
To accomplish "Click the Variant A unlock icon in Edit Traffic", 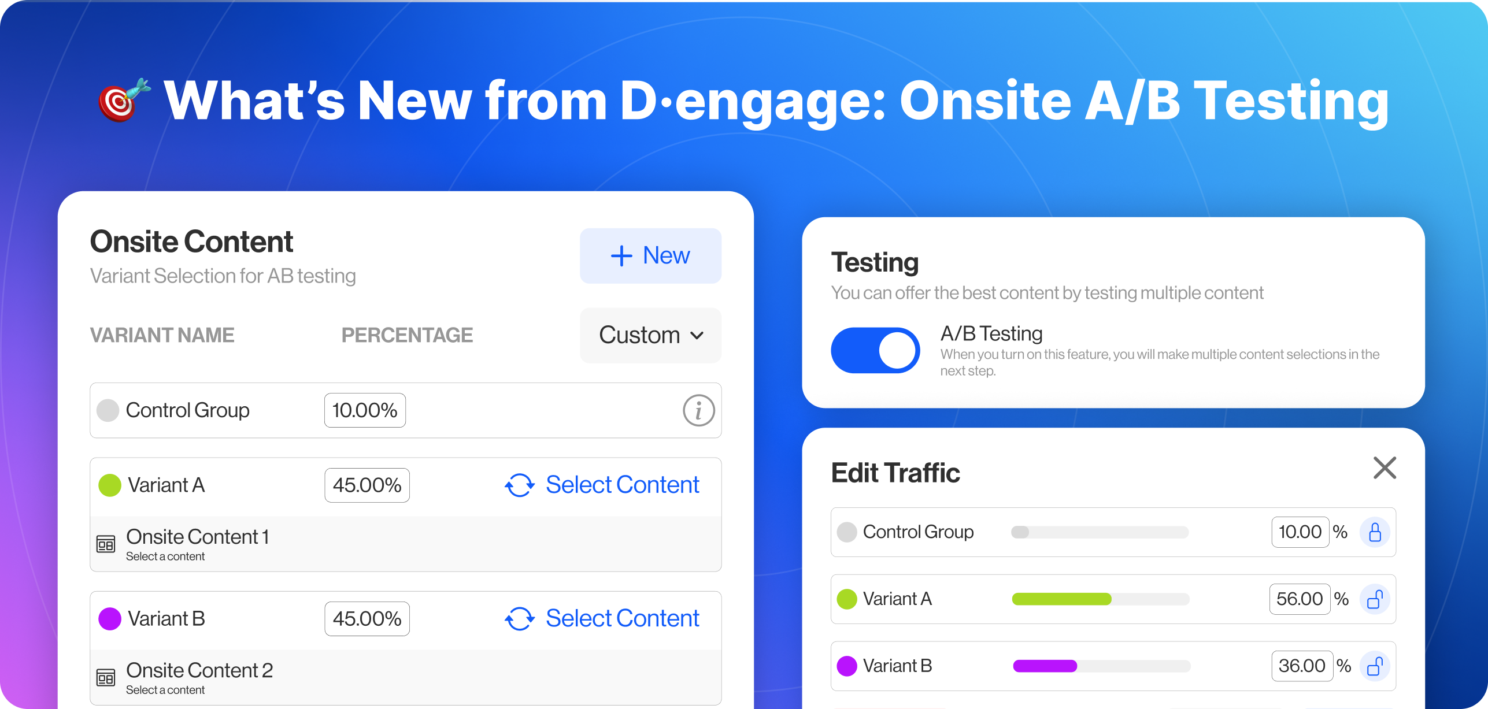I will [x=1375, y=599].
